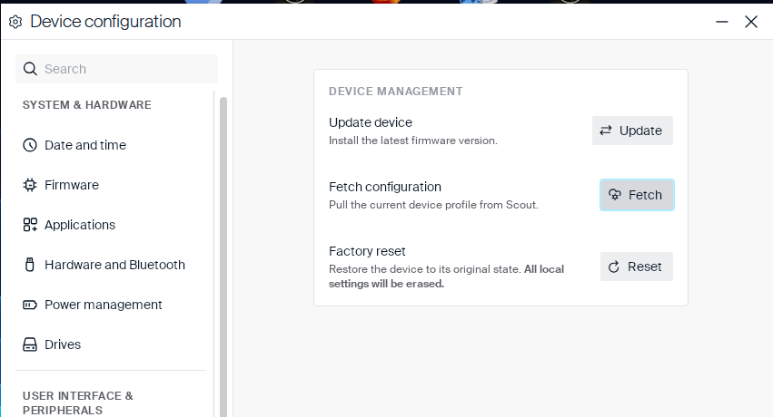
Task: Focus the Search input field
Action: pyautogui.click(x=116, y=69)
